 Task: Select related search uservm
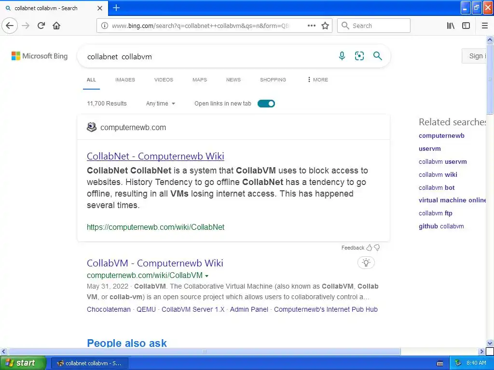429,148
